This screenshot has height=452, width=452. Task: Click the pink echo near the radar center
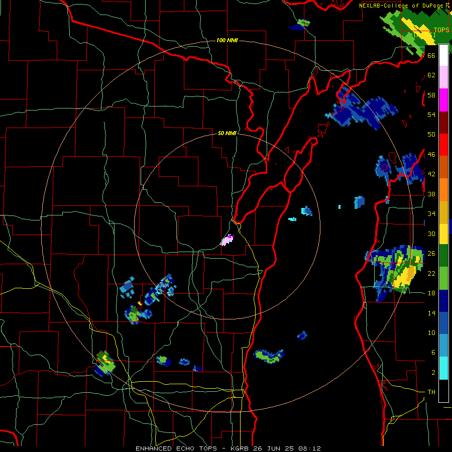click(x=227, y=240)
